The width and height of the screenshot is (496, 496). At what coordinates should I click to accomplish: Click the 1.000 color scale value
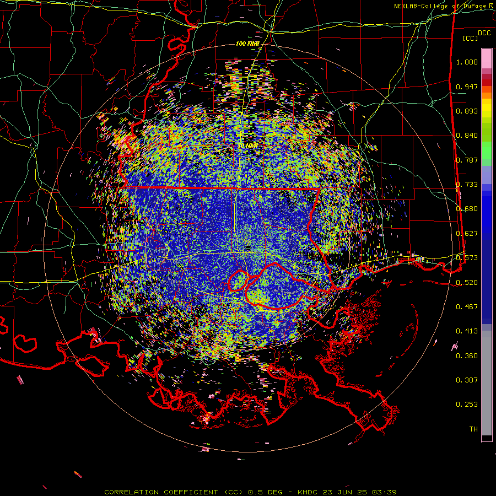[467, 62]
